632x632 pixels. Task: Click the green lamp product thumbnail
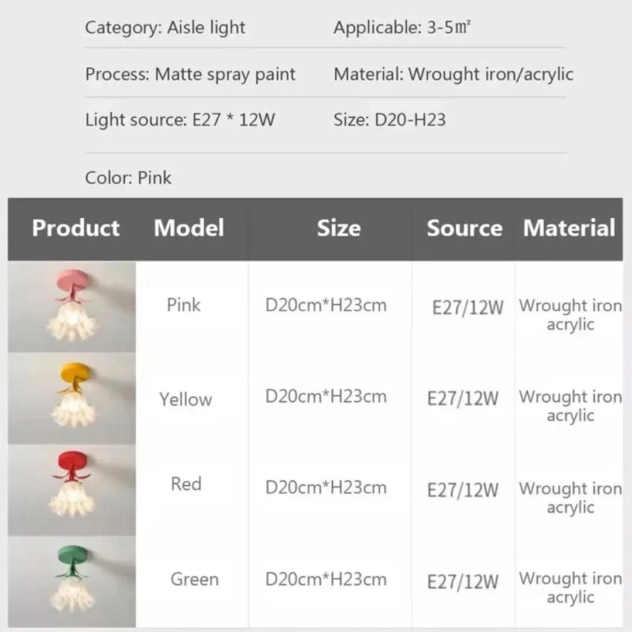[x=72, y=581]
